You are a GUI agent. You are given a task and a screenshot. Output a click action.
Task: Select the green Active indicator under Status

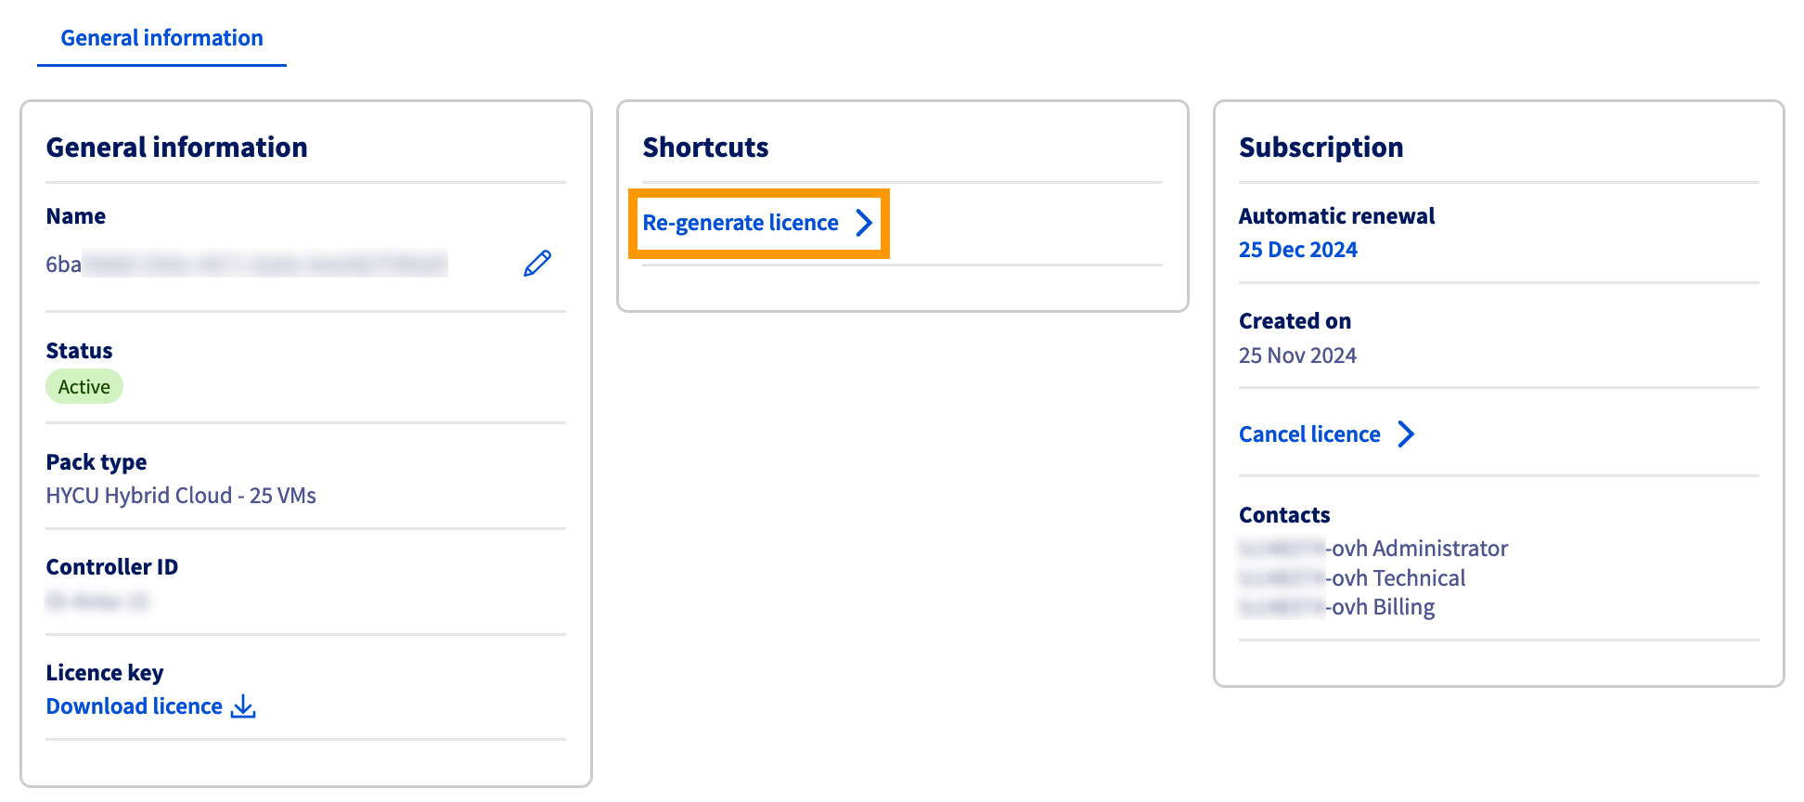84,386
